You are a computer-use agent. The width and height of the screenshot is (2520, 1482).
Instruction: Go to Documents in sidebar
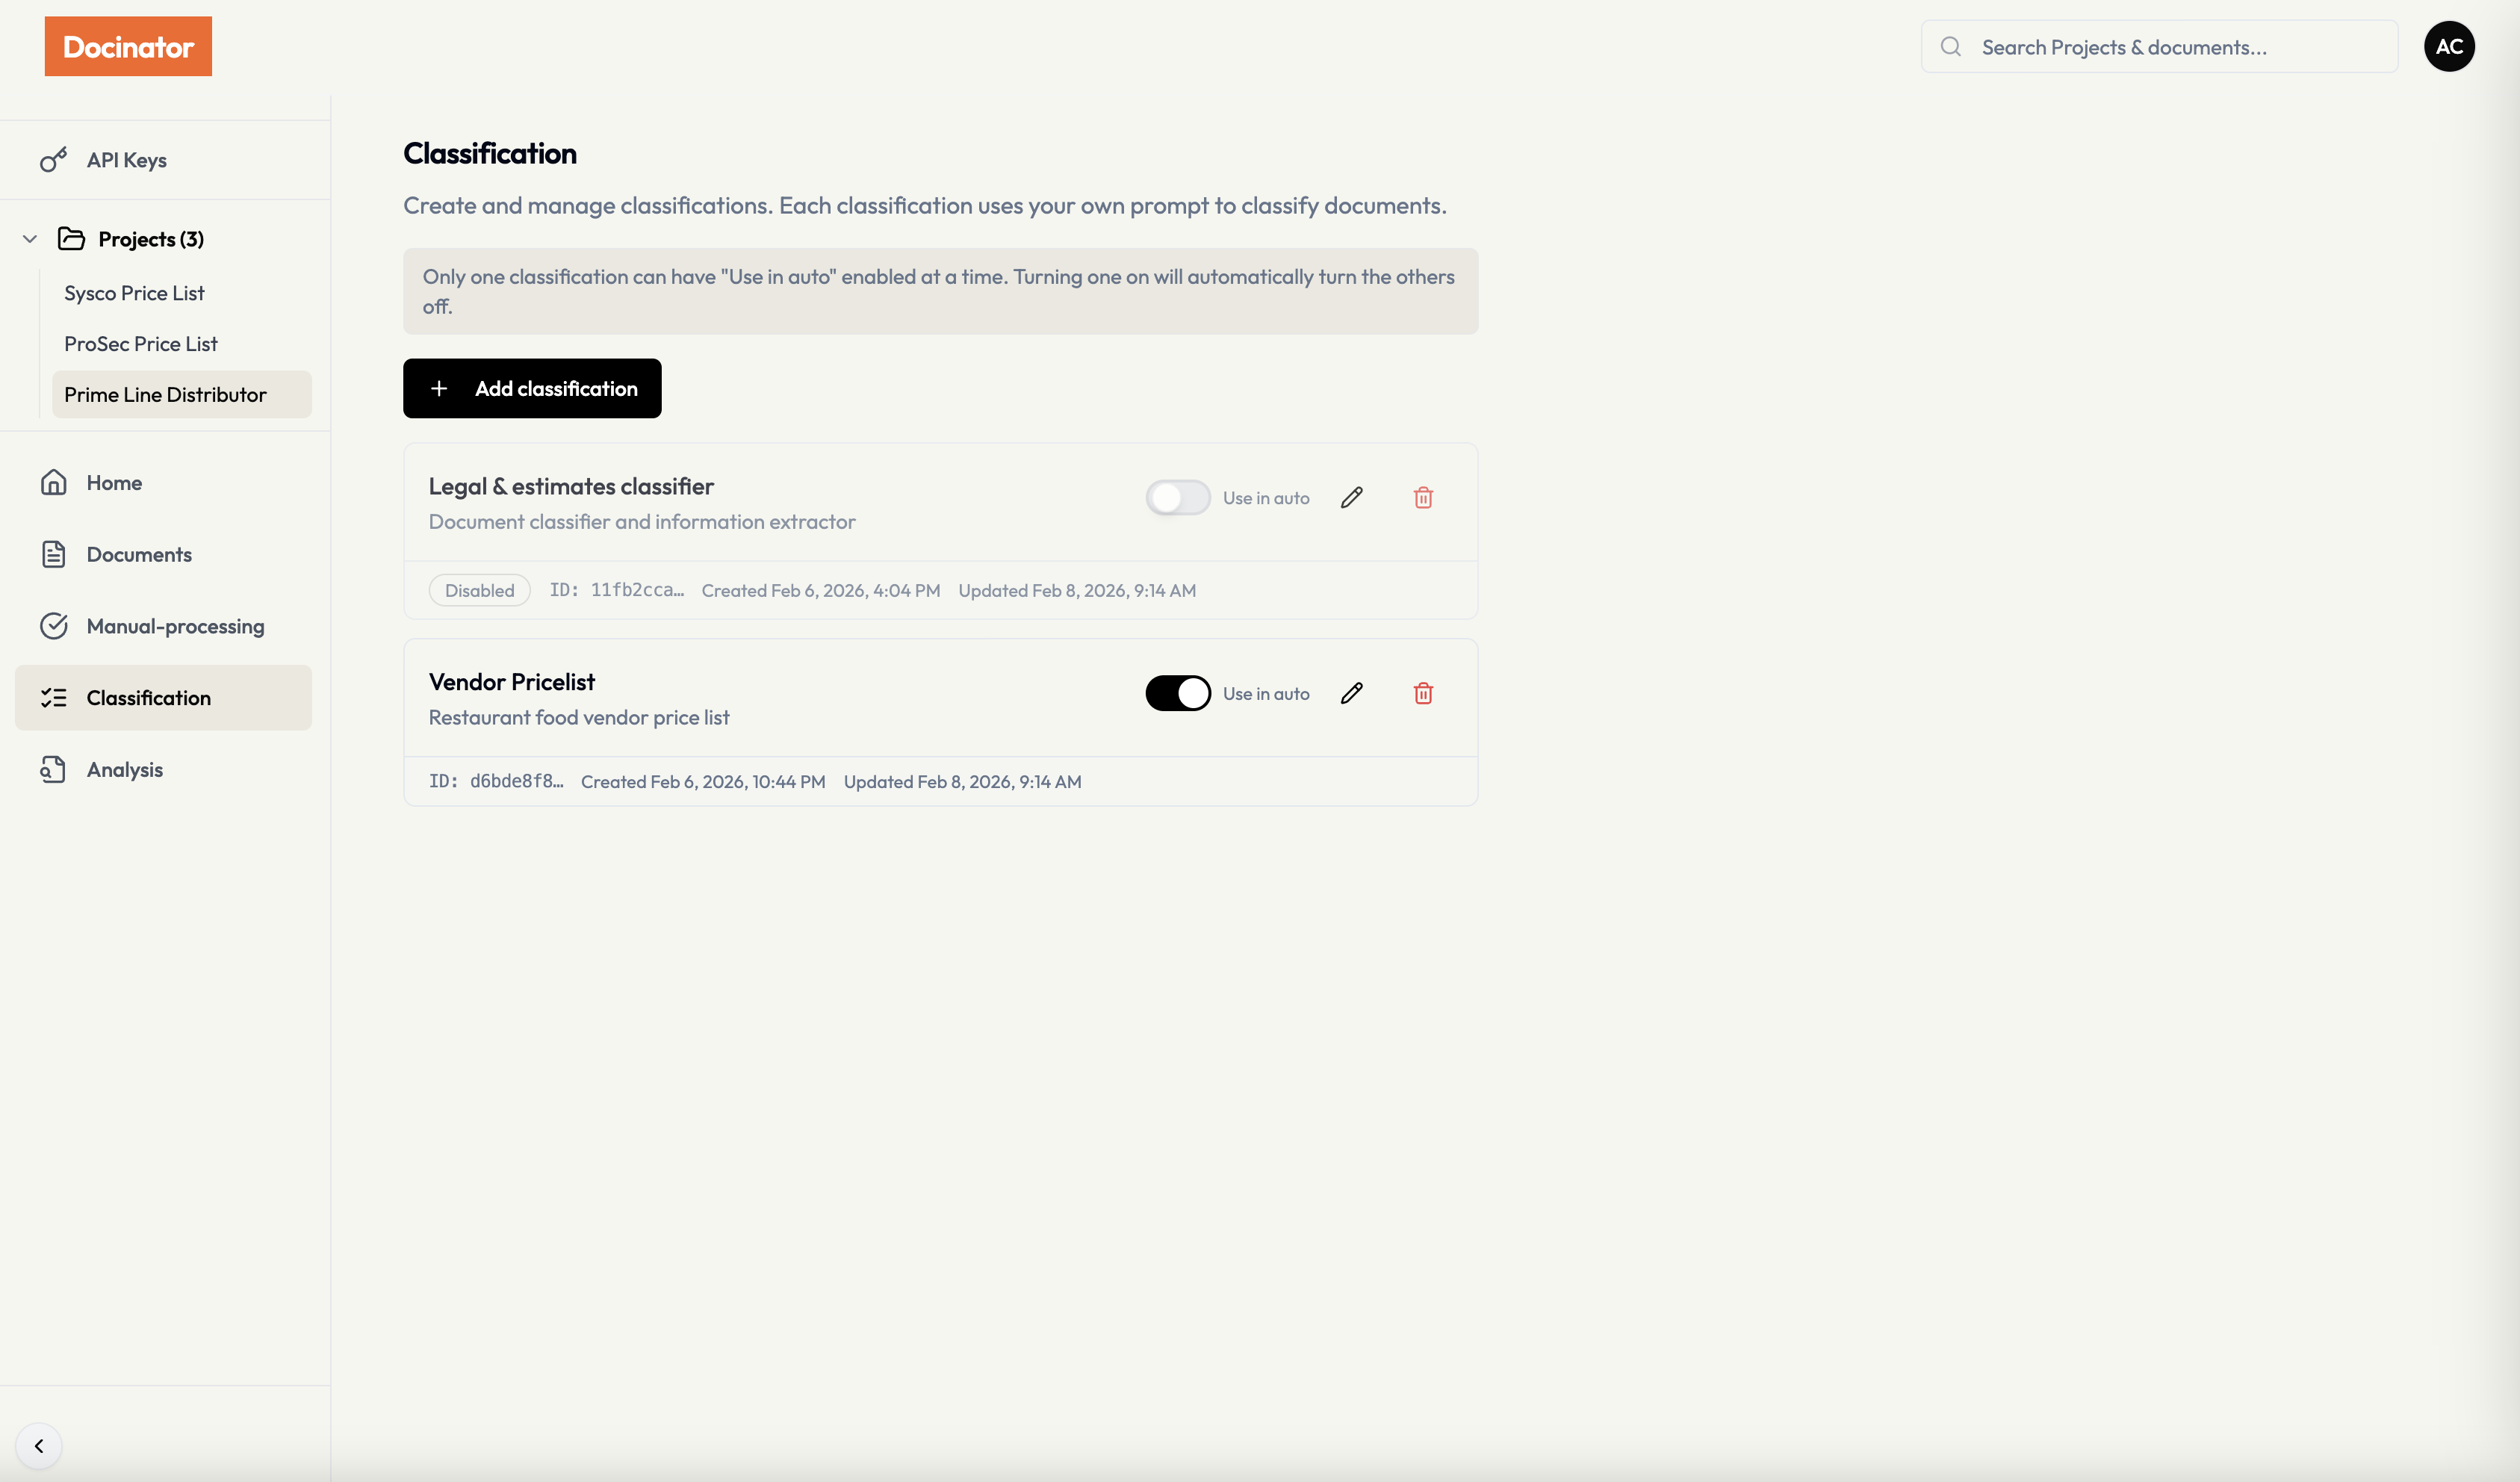point(138,554)
